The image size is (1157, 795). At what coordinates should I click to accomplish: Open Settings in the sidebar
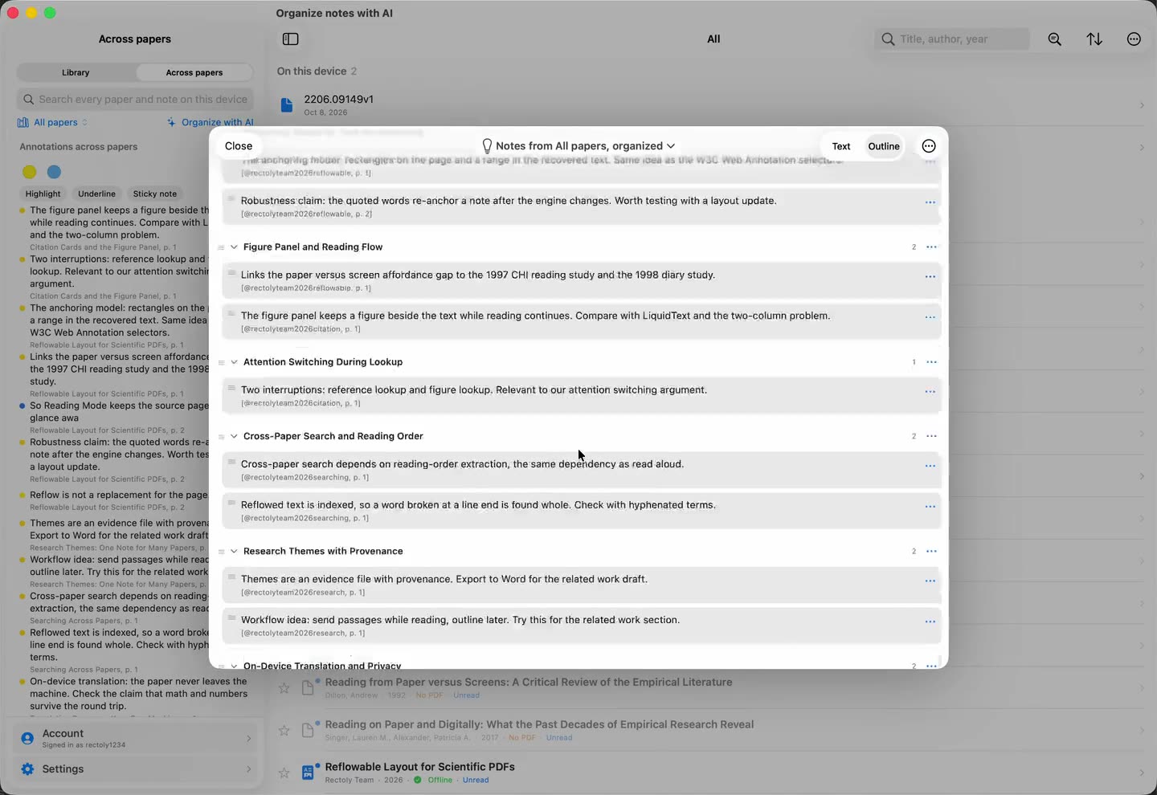pos(135,769)
